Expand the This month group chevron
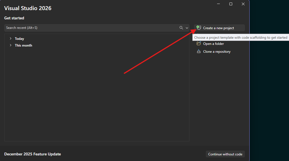This screenshot has width=289, height=161. tap(10, 45)
